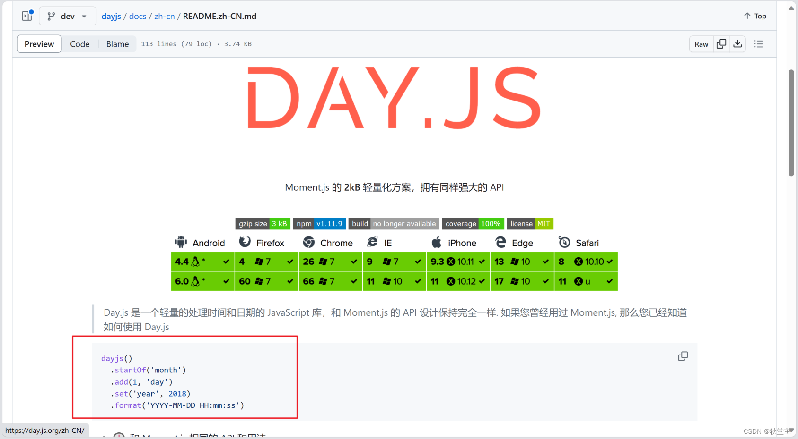Open the document outline icon

click(x=759, y=44)
